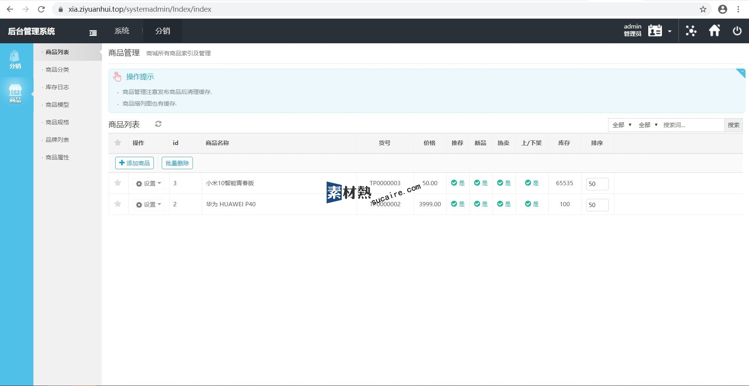Viewport: 749px width, 386px height.
Task: Refresh the 商品列表 with reload icon
Action: point(158,124)
